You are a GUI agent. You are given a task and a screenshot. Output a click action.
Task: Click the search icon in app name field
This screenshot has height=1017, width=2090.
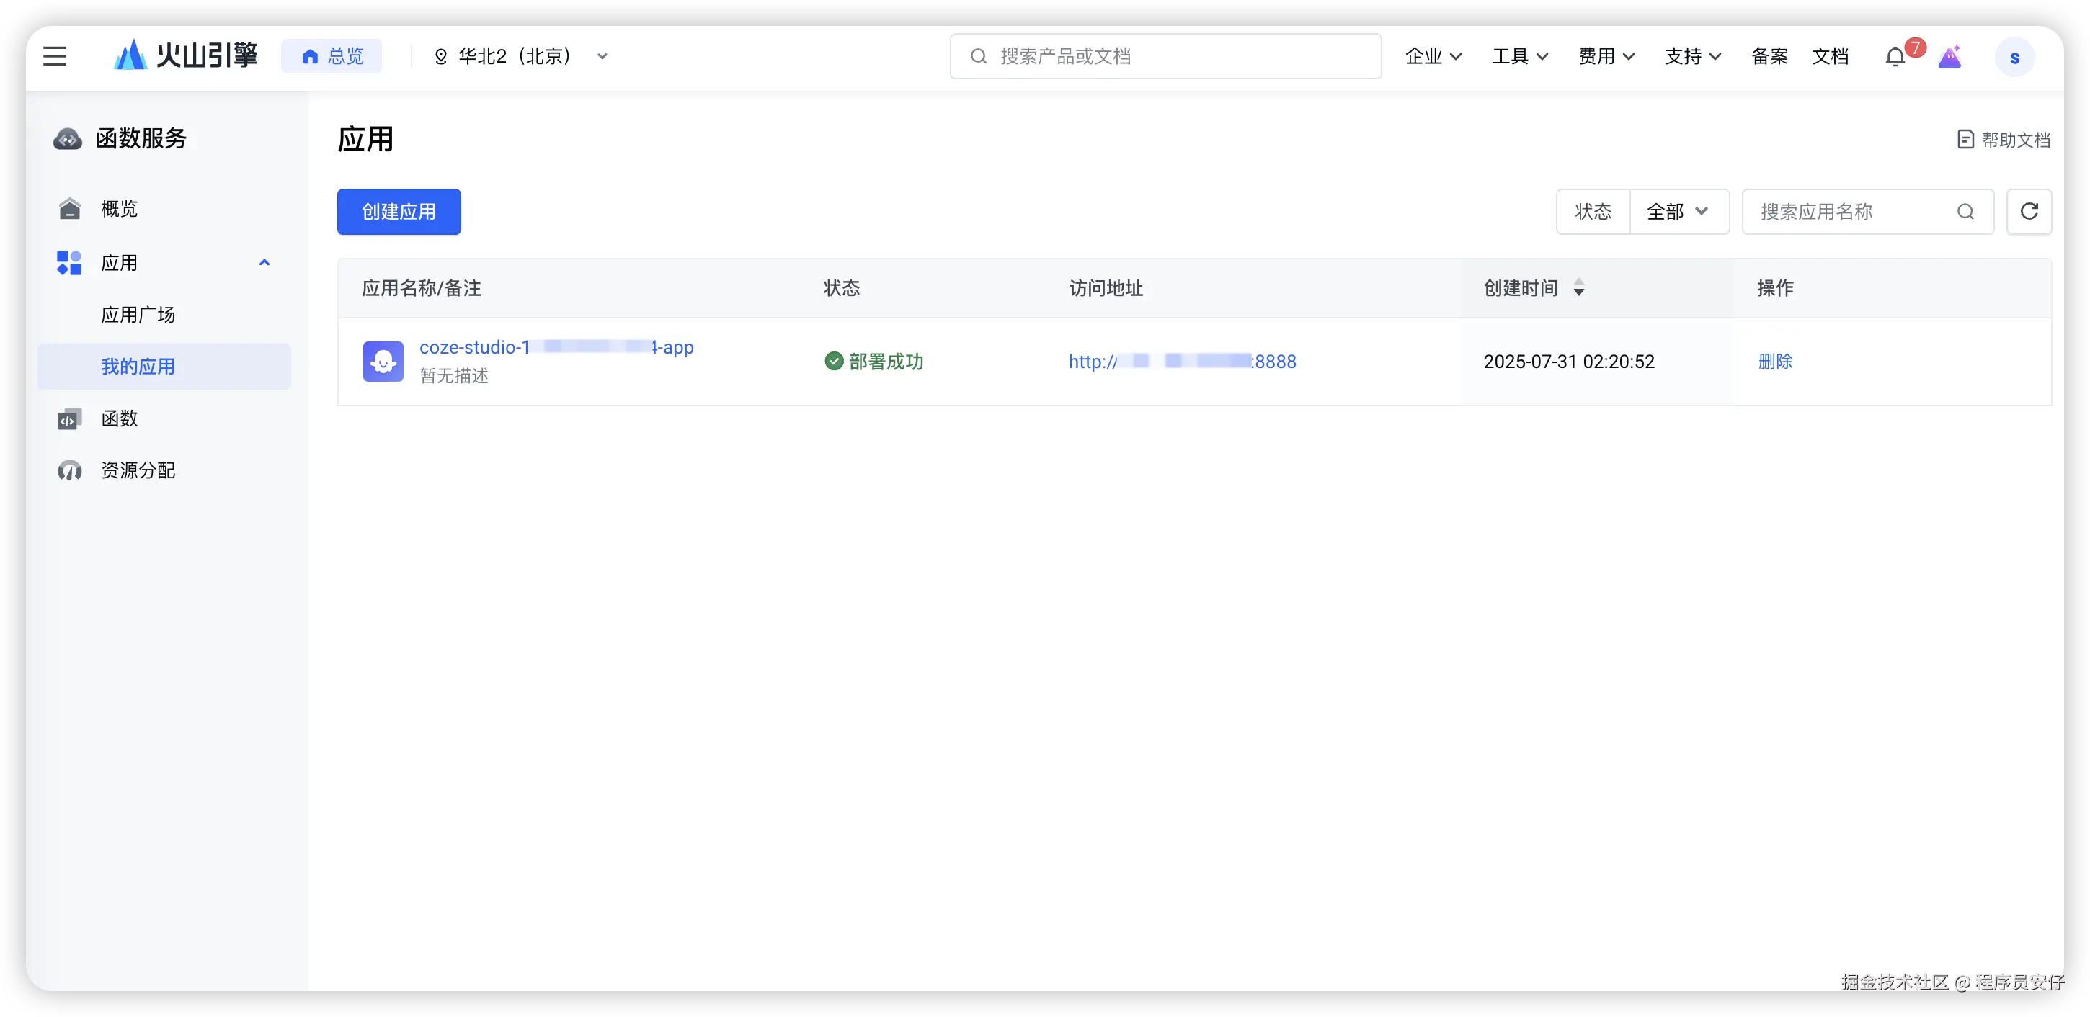(1965, 212)
